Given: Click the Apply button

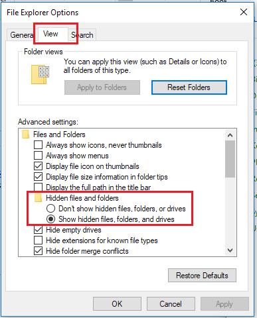Looking at the screenshot, I should click(224, 304).
